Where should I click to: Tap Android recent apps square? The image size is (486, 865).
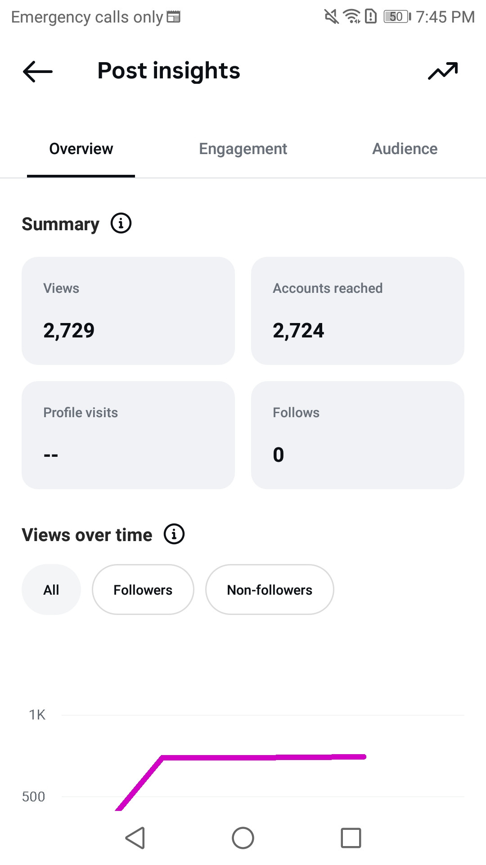(x=351, y=838)
